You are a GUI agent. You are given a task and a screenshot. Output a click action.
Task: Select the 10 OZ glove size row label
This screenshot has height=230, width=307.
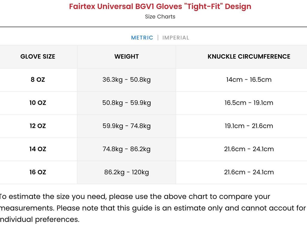coord(38,103)
